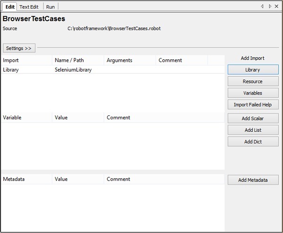Click the Add Dict button
Screen dimensions: 283x233
(x=253, y=142)
